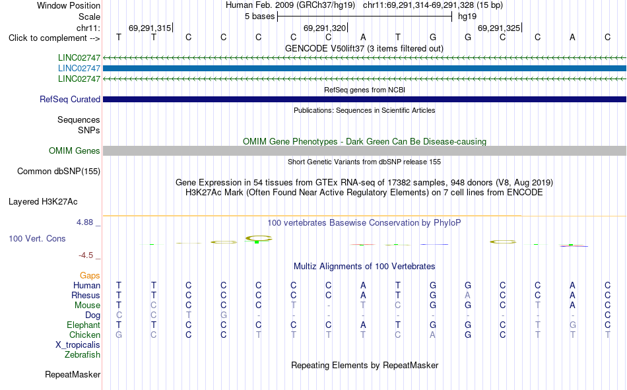Click the GENCODE V50lift37 track title
The image size is (627, 390).
(x=364, y=48)
